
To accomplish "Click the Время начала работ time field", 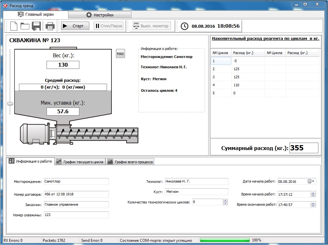I will point(294,194).
